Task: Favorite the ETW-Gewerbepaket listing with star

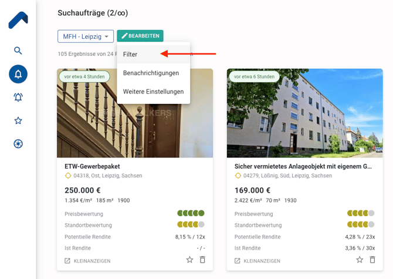Action: coord(189,260)
